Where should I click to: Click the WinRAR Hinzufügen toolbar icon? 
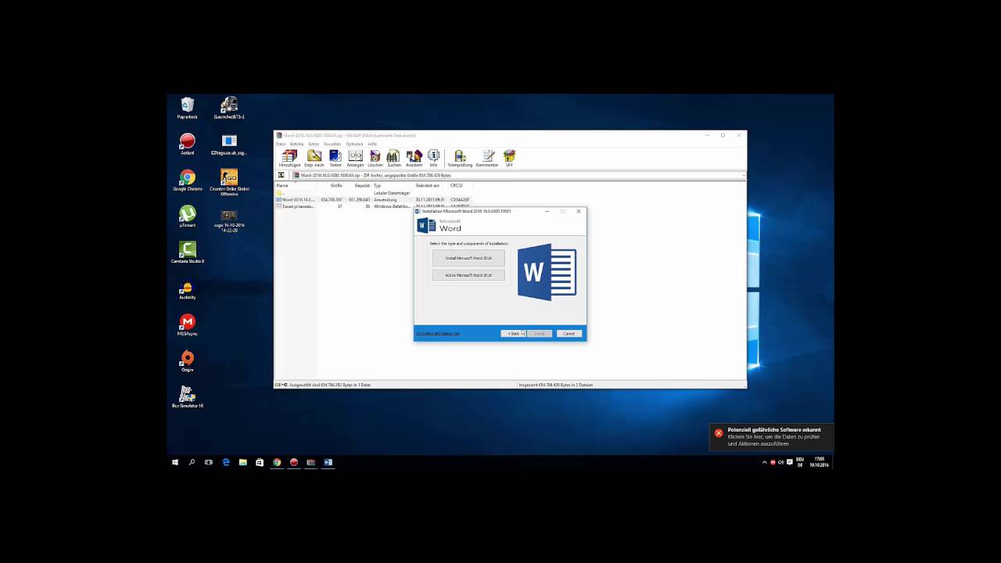(x=289, y=158)
